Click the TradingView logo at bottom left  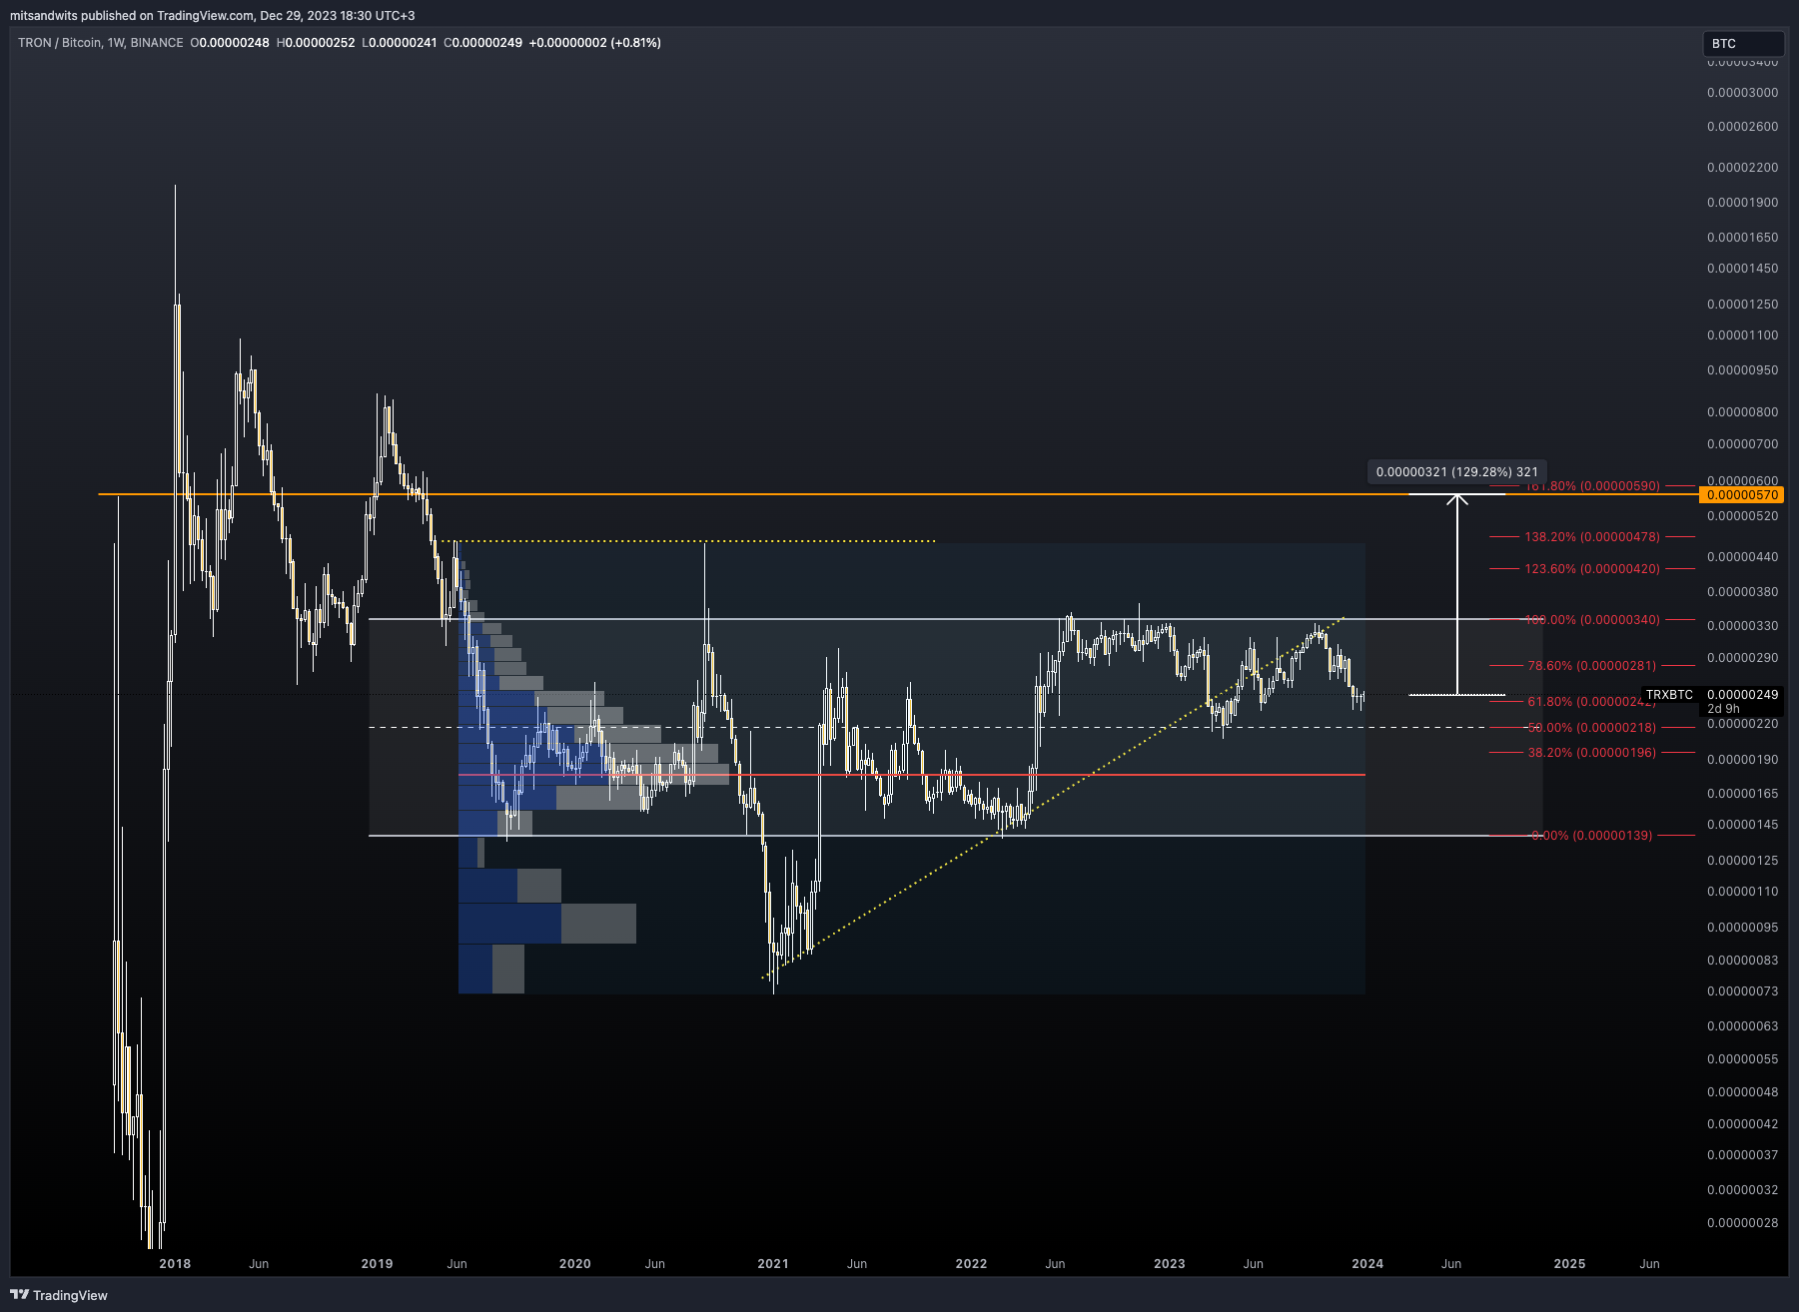click(59, 1295)
